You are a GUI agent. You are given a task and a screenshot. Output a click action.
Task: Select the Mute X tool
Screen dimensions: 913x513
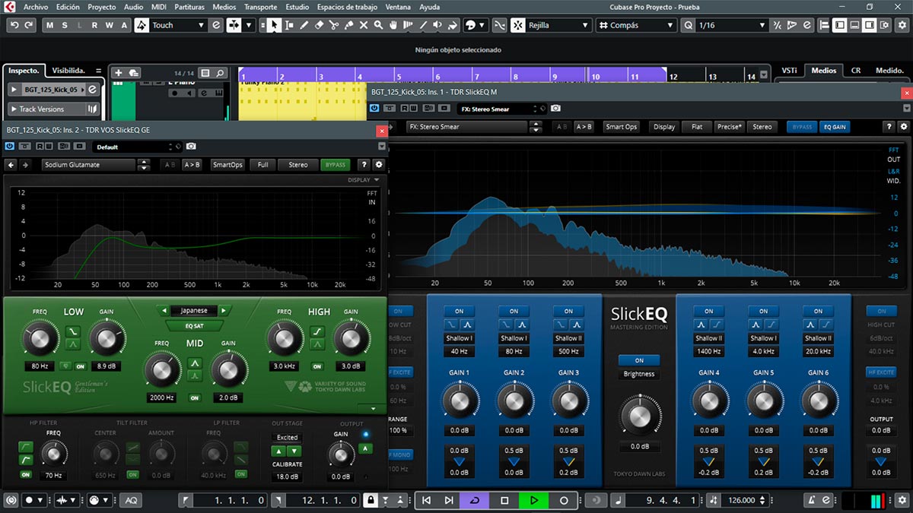(x=364, y=25)
